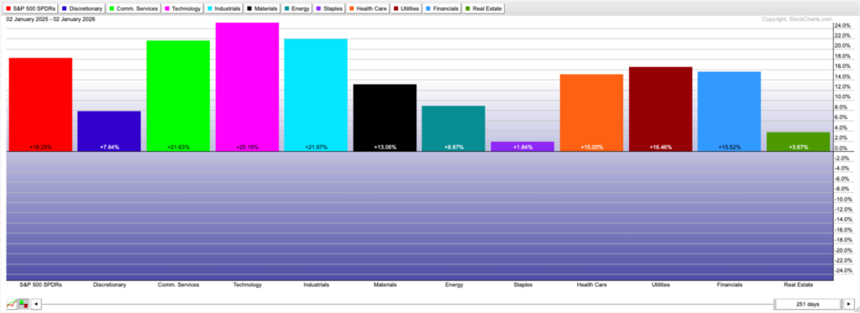Click the +21.97% value label
860x313 pixels.
(x=316, y=148)
